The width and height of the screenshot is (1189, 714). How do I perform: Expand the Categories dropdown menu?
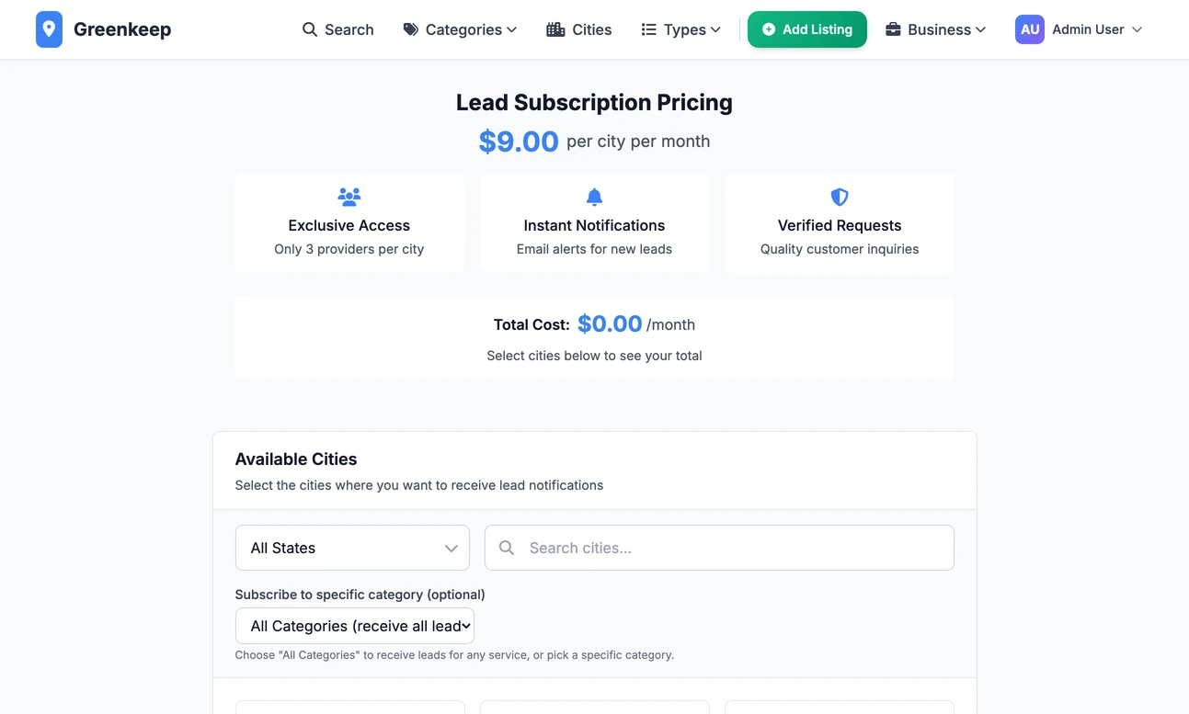[x=460, y=29]
